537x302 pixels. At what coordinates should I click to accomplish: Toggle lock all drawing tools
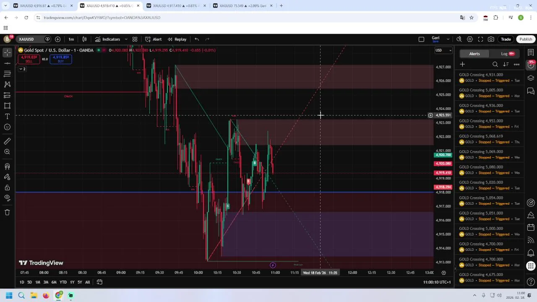click(x=7, y=187)
